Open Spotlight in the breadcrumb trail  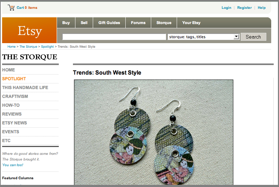click(47, 47)
